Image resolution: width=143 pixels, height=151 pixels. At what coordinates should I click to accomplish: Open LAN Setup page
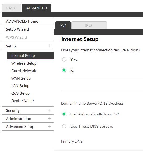pyautogui.click(x=20, y=86)
